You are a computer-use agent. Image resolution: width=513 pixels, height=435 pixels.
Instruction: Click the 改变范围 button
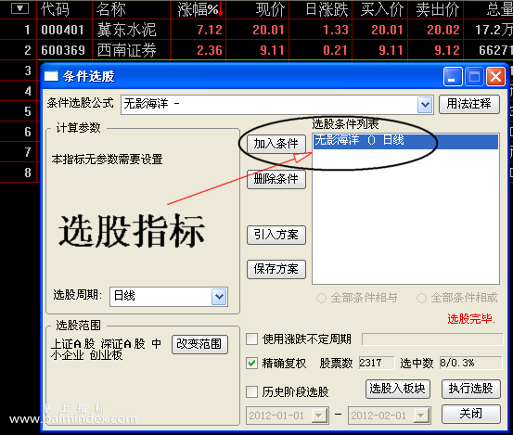[x=199, y=344]
